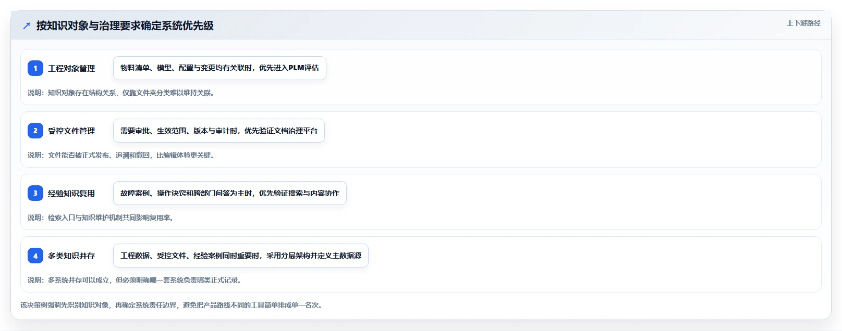Screen dimensions: 842x331
Task: Click the box about validating 搜索与内容协作
Action: coord(230,193)
